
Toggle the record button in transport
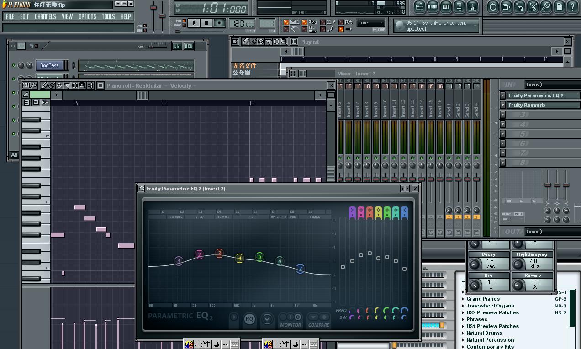click(x=220, y=23)
